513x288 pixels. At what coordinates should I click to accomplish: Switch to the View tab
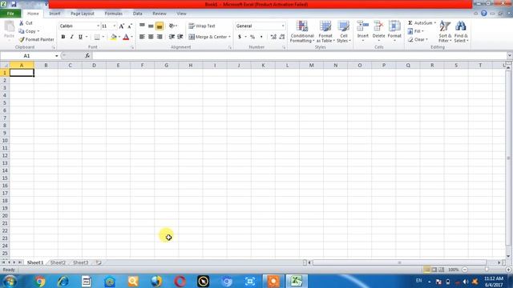pos(181,14)
